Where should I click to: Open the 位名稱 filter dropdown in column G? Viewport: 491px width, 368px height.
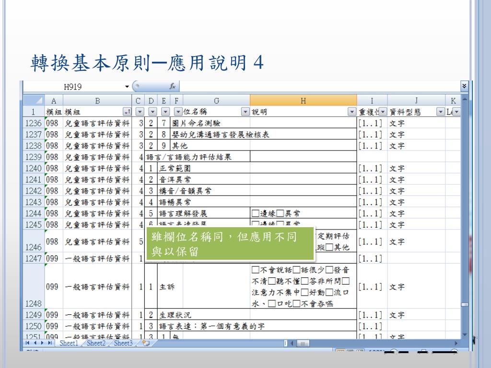[x=245, y=112]
